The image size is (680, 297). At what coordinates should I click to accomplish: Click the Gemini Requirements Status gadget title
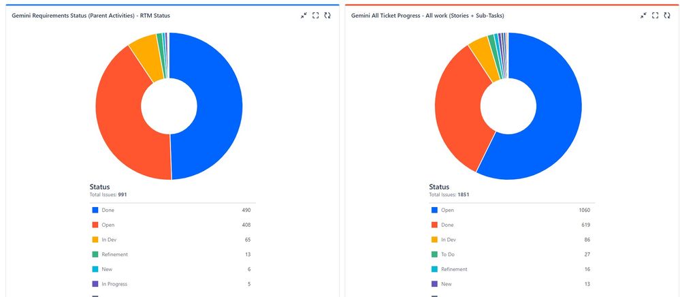pos(91,16)
